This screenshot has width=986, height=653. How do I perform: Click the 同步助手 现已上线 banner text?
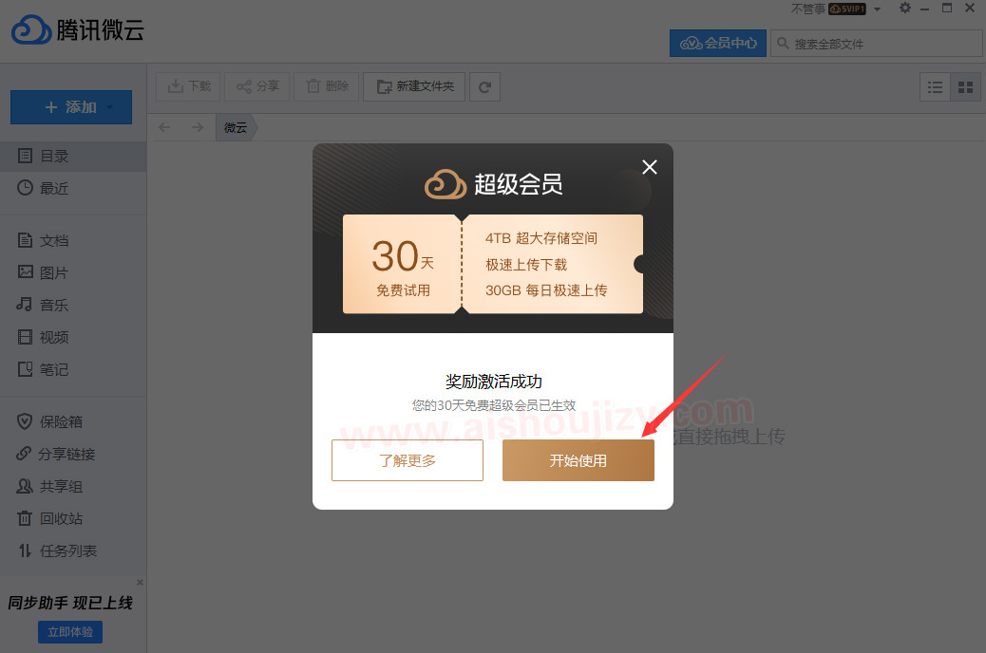[70, 603]
